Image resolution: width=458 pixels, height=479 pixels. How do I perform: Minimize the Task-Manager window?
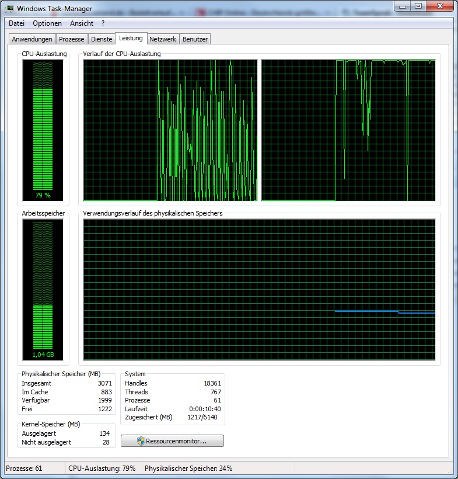[403, 6]
